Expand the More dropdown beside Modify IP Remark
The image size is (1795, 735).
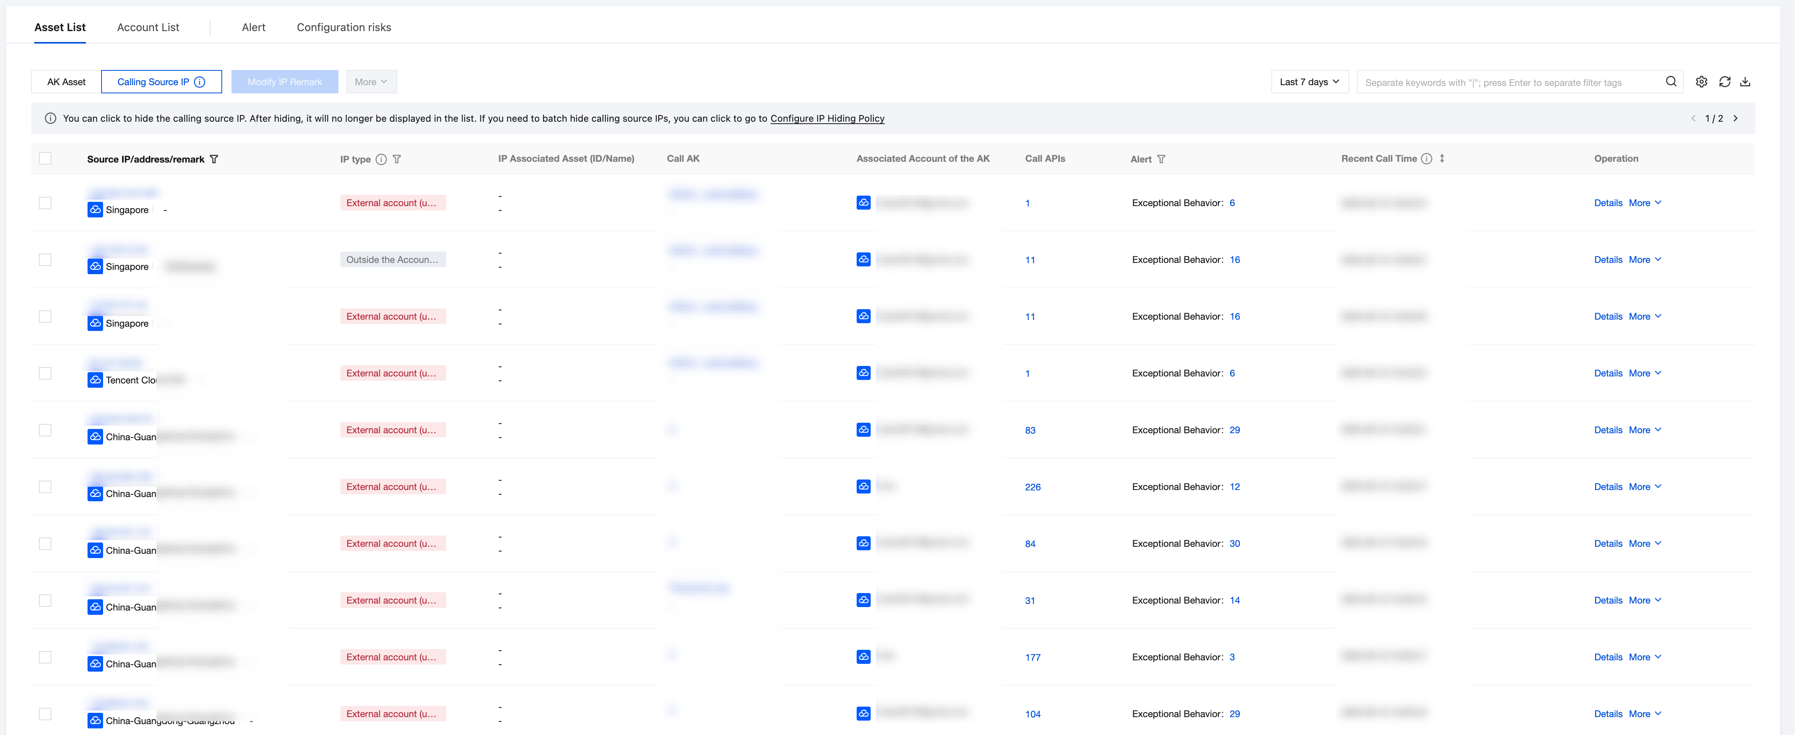[x=371, y=82]
